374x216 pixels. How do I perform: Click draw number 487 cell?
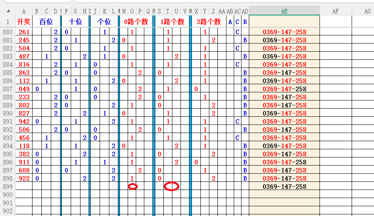[24, 56]
